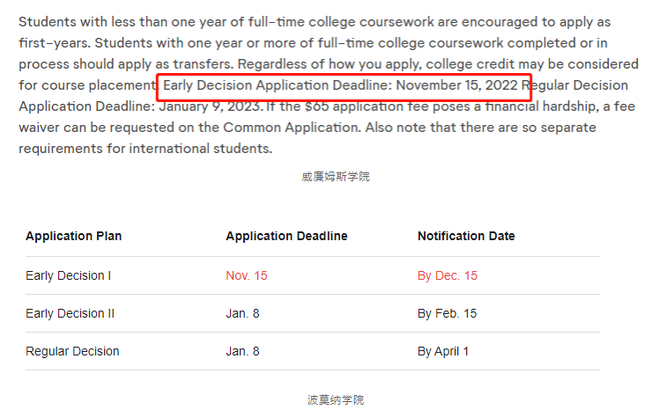Click Jan. 8 in Regular Decision row
Screen dimensions: 659x410
pyautogui.click(x=242, y=351)
